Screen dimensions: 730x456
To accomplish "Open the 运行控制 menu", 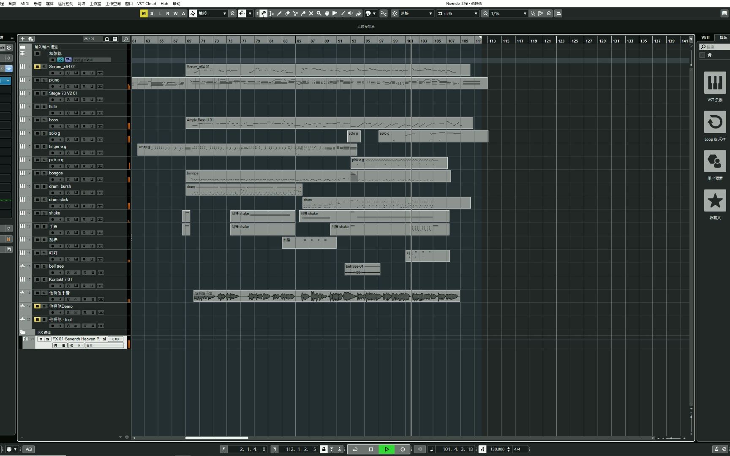I will 65,3.
